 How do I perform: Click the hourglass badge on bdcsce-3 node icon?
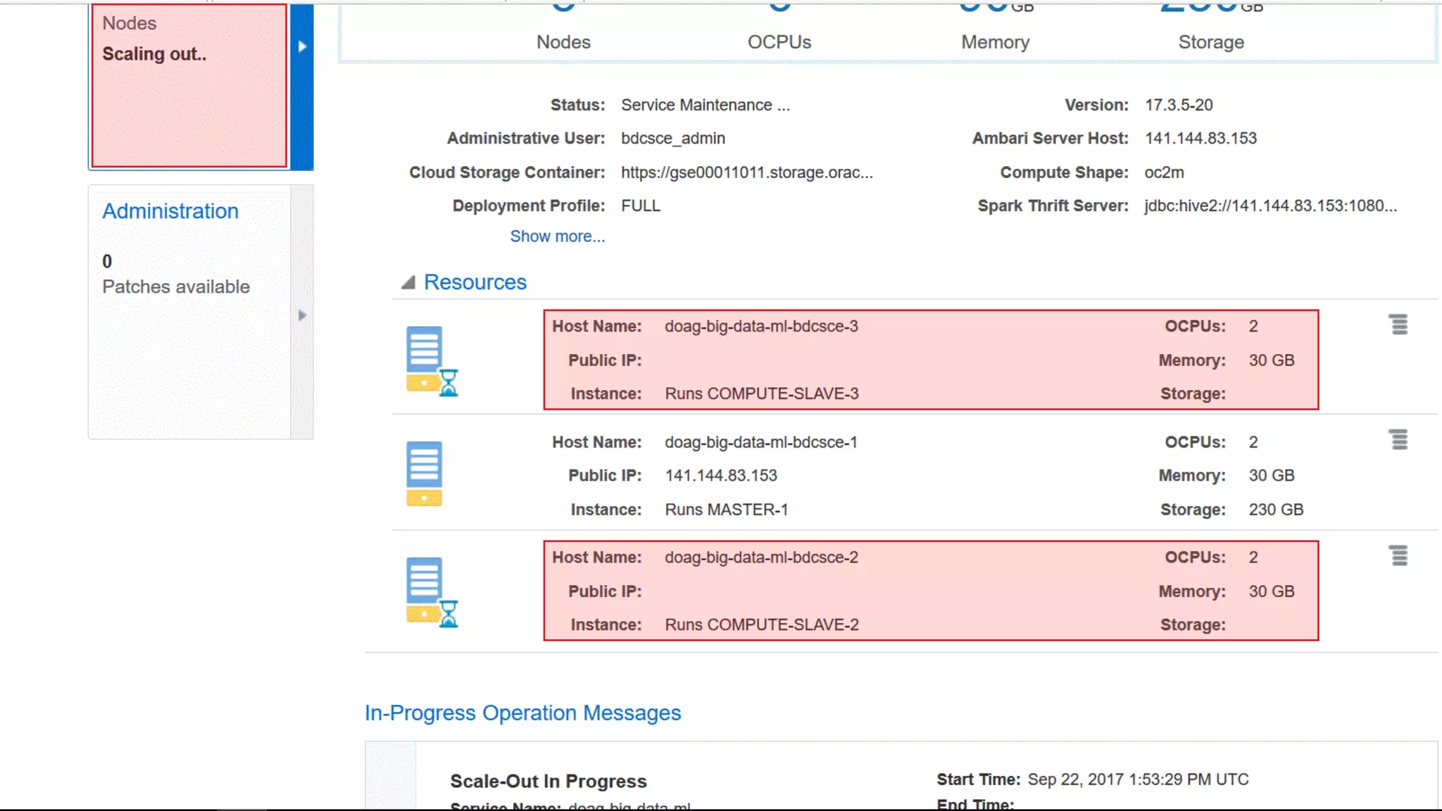coord(449,383)
